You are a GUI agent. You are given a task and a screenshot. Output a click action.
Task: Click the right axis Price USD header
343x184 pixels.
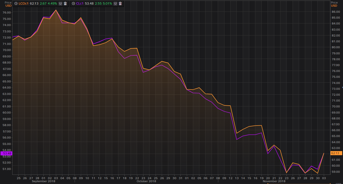[334, 4]
